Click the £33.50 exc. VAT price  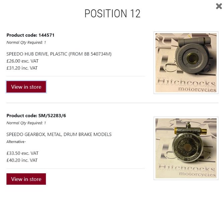tap(22, 153)
